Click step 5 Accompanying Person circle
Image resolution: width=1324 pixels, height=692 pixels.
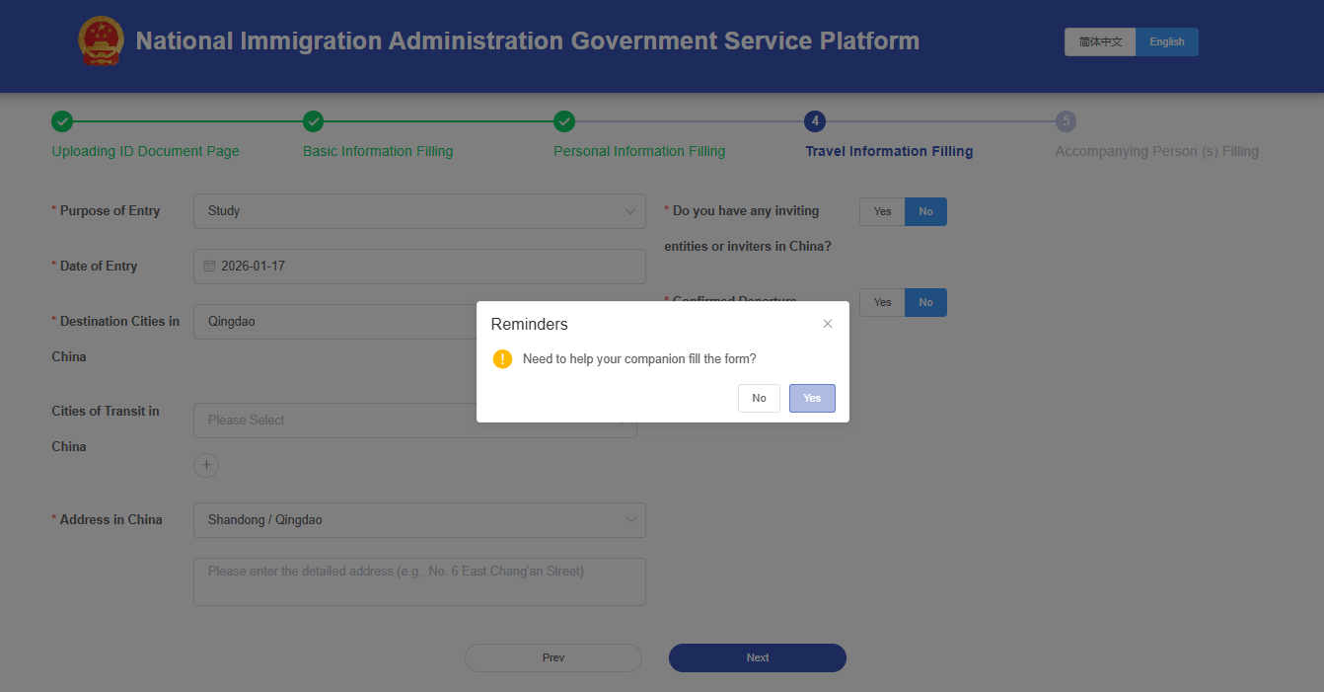[1066, 121]
